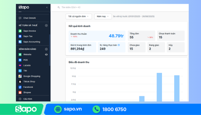
Task: Click the tallest bar in revenue chart
Action: coord(159,87)
